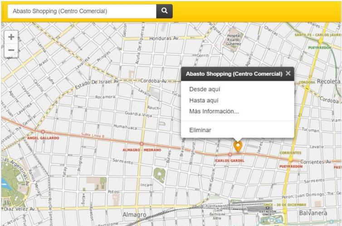Click the Almagro-Medrano station circle
342x226 pixels.
142,144
